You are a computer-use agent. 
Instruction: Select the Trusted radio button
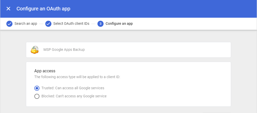[37, 88]
